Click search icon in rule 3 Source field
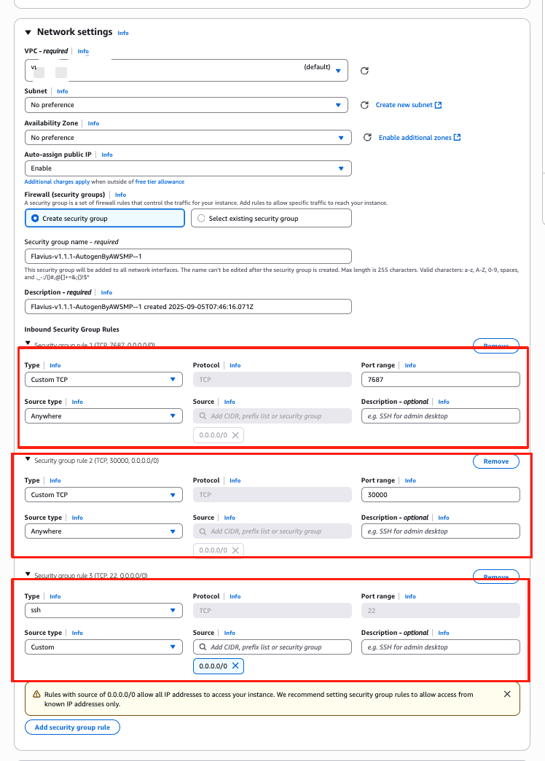The height and width of the screenshot is (761, 545). pos(201,647)
